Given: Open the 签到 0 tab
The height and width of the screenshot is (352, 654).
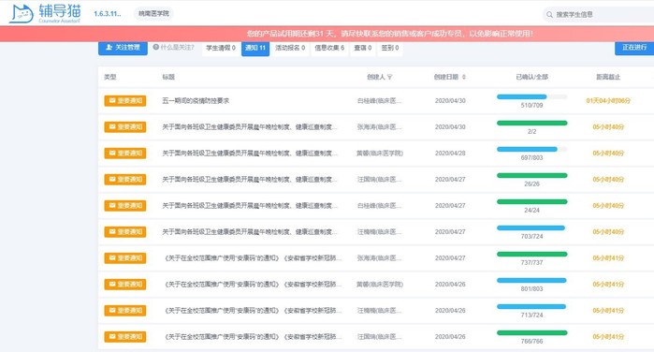Looking at the screenshot, I should pos(390,48).
